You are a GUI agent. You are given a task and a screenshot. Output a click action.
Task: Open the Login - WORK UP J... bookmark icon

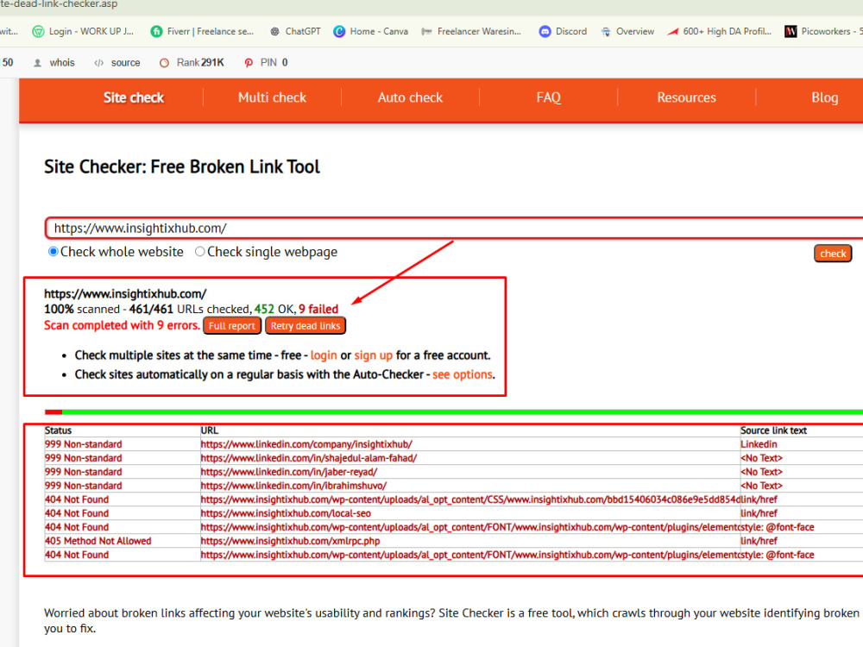click(x=38, y=31)
